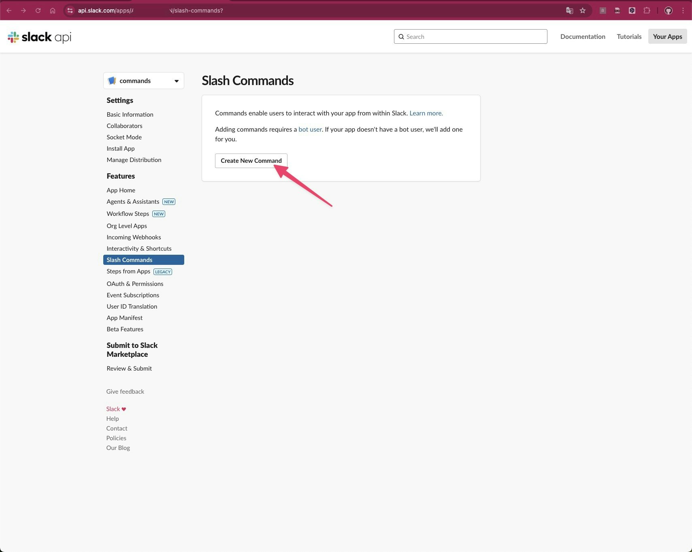Follow the bot user link
This screenshot has height=552, width=692.
coord(310,130)
